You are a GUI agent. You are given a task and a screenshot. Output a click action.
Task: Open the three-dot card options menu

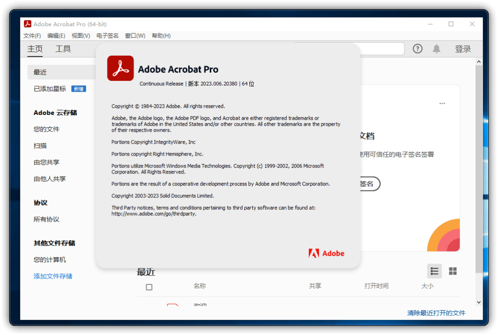tap(442, 104)
